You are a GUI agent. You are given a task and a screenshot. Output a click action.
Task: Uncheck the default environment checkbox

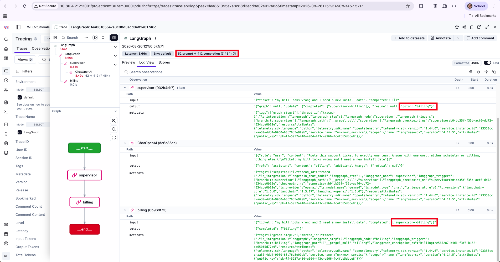click(x=20, y=97)
